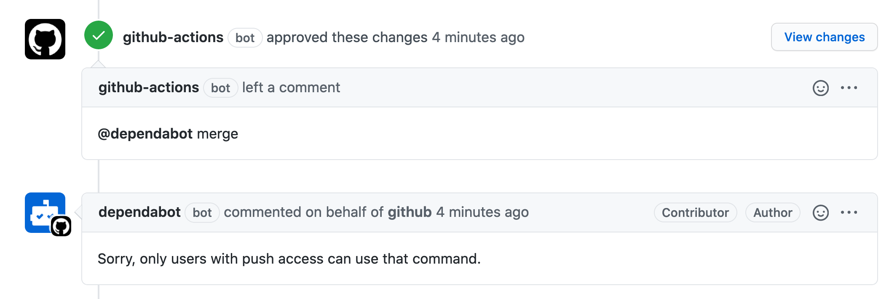The width and height of the screenshot is (889, 299).
Task: Click the View changes button
Action: (824, 37)
